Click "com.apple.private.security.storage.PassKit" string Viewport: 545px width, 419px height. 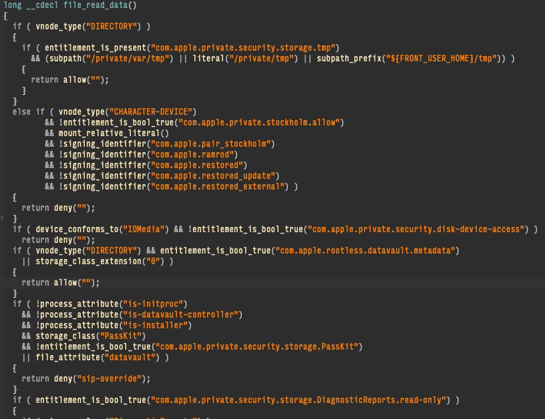(x=257, y=347)
